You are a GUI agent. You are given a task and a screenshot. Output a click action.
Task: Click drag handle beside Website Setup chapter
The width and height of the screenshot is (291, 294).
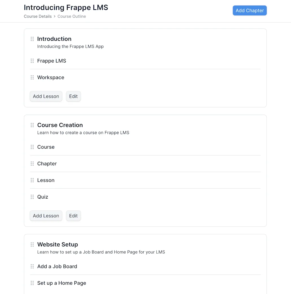(32, 245)
